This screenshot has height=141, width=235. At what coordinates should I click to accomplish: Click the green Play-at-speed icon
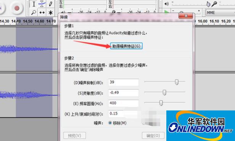click(167, 12)
